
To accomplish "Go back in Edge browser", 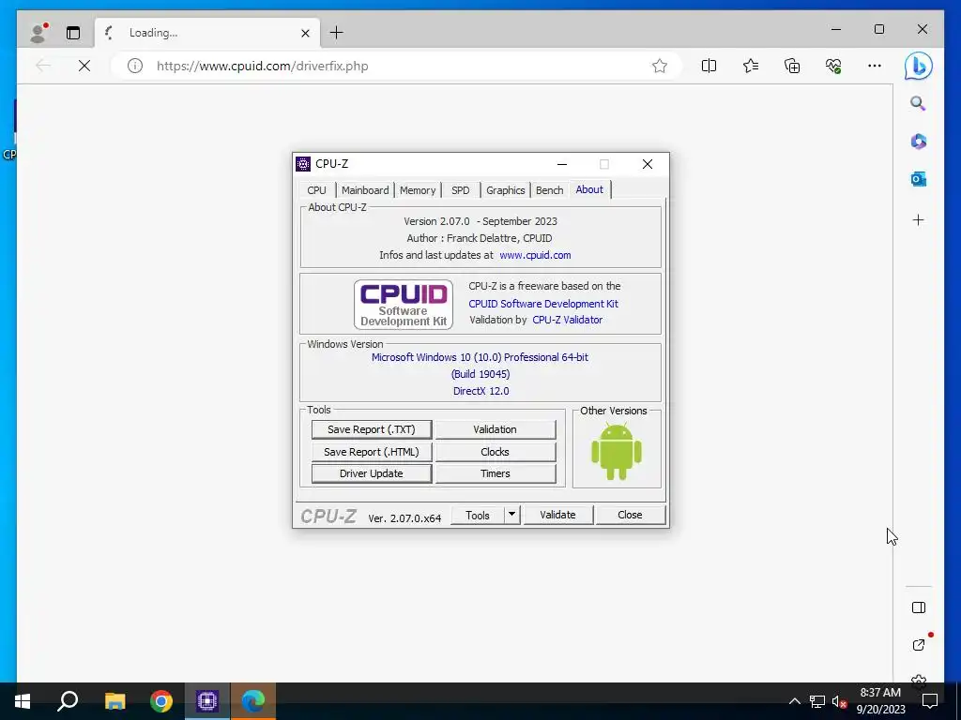I will [x=43, y=66].
